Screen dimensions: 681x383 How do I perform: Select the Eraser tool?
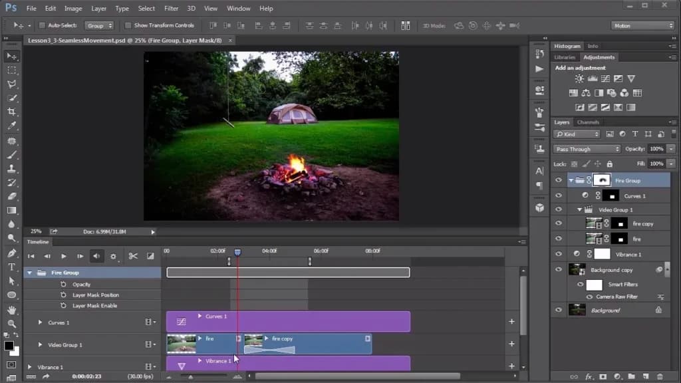(12, 196)
